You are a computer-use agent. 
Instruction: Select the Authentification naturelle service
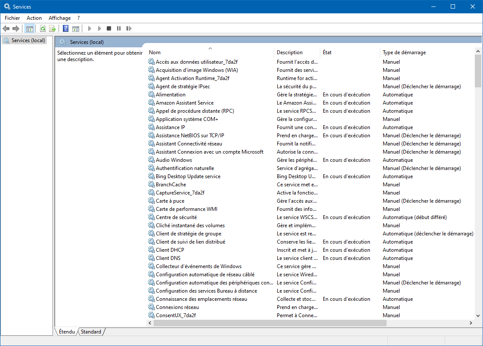[x=185, y=168]
